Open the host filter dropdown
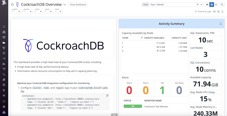The height and width of the screenshot is (116, 227). [x=58, y=11]
